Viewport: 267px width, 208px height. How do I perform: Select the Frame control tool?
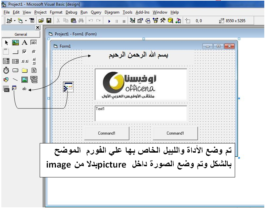[6, 52]
